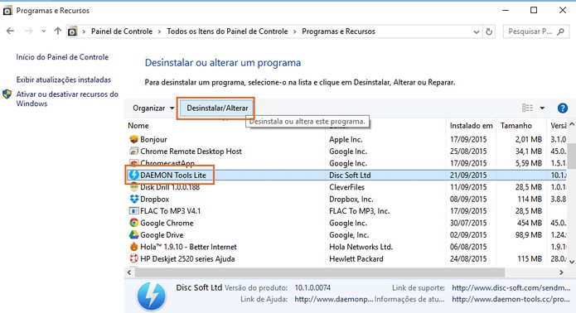576x313 pixels.
Task: Click the 21/09/2015 install date
Action: tap(468, 175)
